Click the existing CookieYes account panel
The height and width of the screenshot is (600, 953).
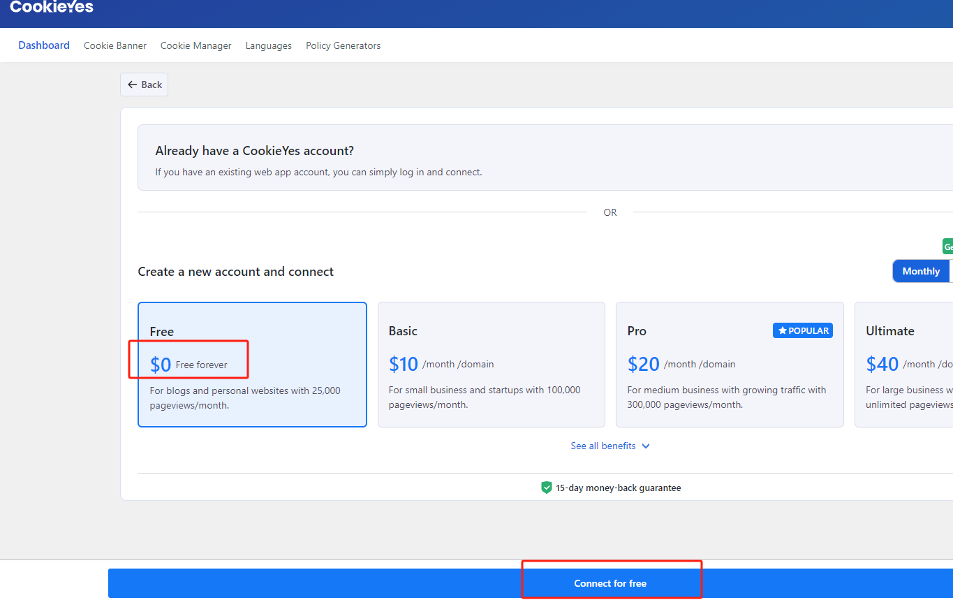coord(545,158)
